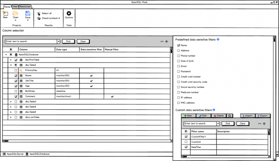Click the column search text field
The image size is (279, 161).
point(31,41)
